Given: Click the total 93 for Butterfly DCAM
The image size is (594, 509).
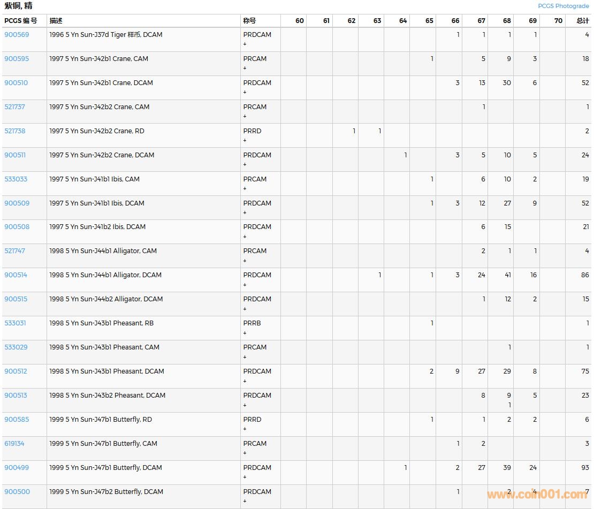Looking at the screenshot, I should 585,468.
